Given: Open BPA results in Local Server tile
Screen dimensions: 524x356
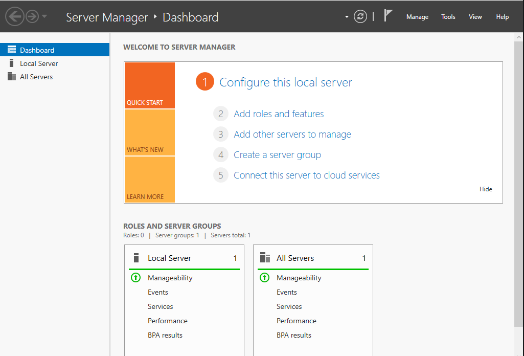Looking at the screenshot, I should click(165, 335).
